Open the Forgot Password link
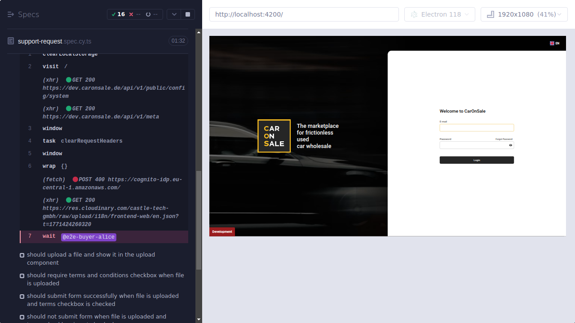The image size is (575, 323). [x=504, y=139]
